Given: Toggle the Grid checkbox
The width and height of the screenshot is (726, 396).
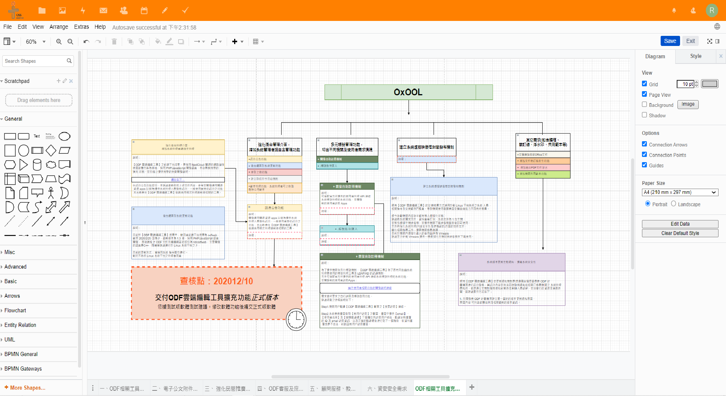Looking at the screenshot, I should pos(645,84).
